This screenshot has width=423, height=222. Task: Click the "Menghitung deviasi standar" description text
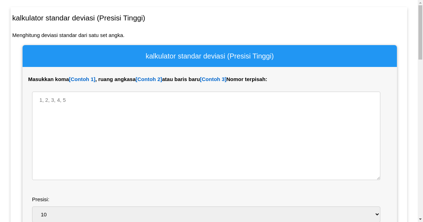coord(68,35)
